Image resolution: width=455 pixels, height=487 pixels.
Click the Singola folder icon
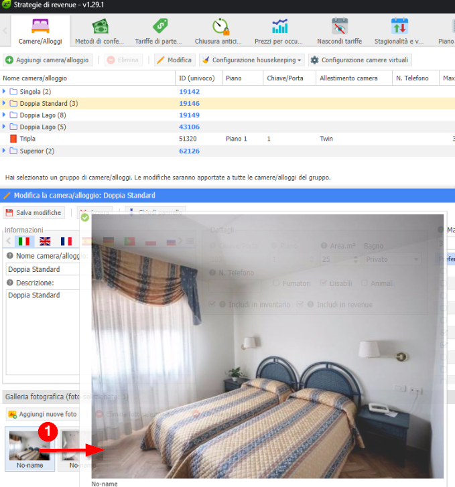(13, 91)
